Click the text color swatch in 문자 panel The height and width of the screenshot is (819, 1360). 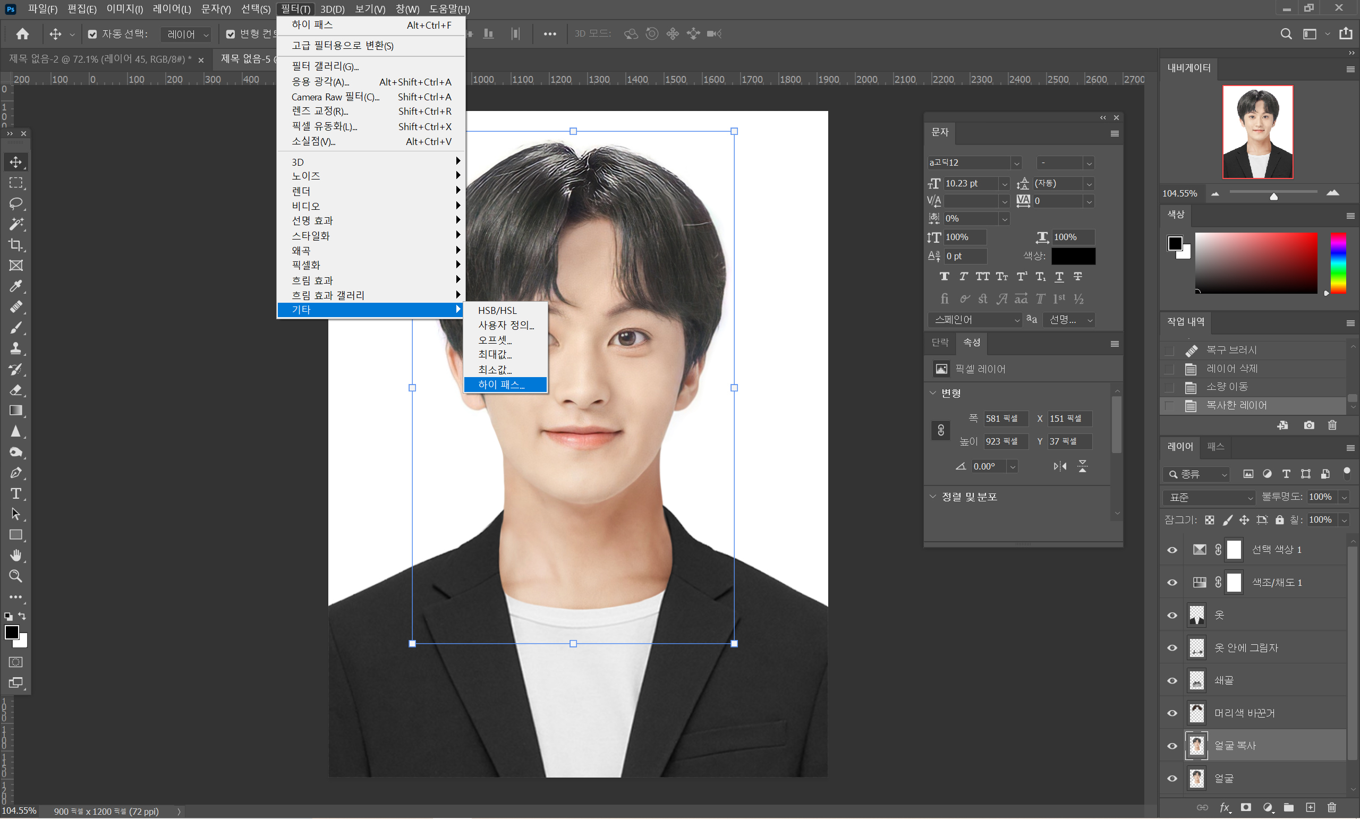click(x=1073, y=256)
